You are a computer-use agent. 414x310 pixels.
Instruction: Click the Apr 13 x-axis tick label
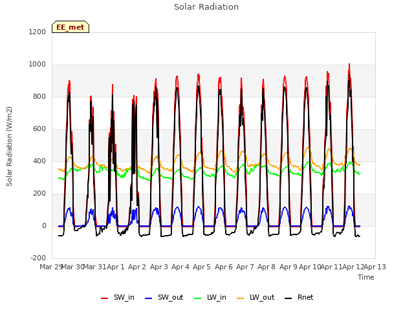coord(375,267)
